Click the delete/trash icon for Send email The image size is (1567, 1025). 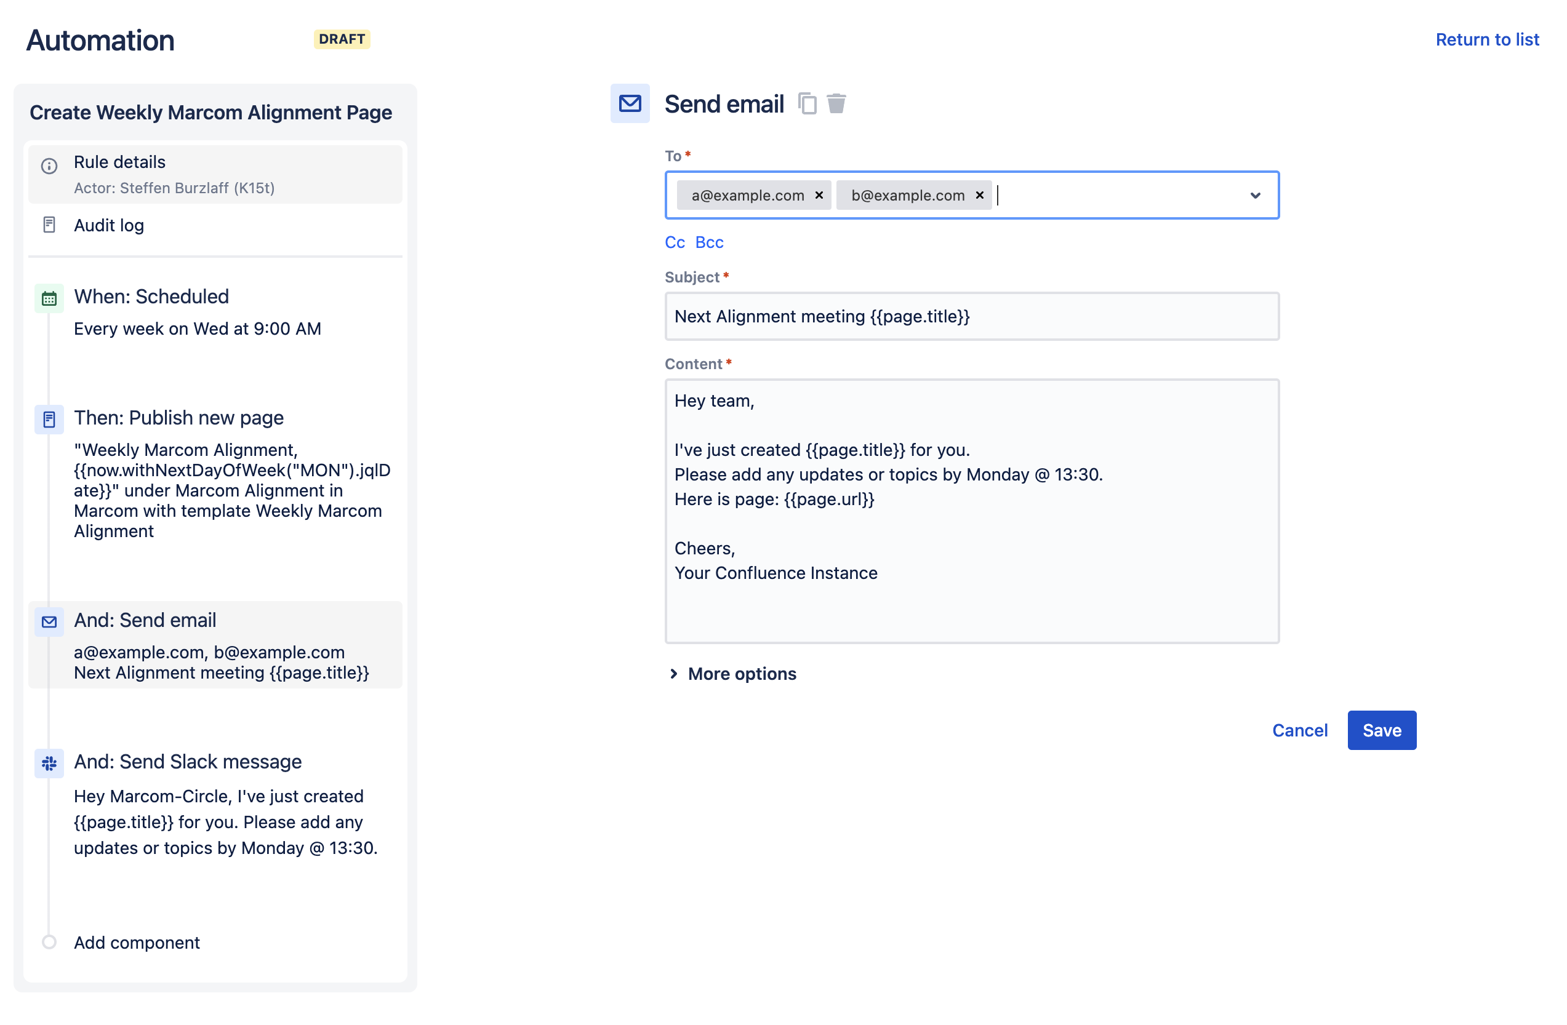pos(838,103)
